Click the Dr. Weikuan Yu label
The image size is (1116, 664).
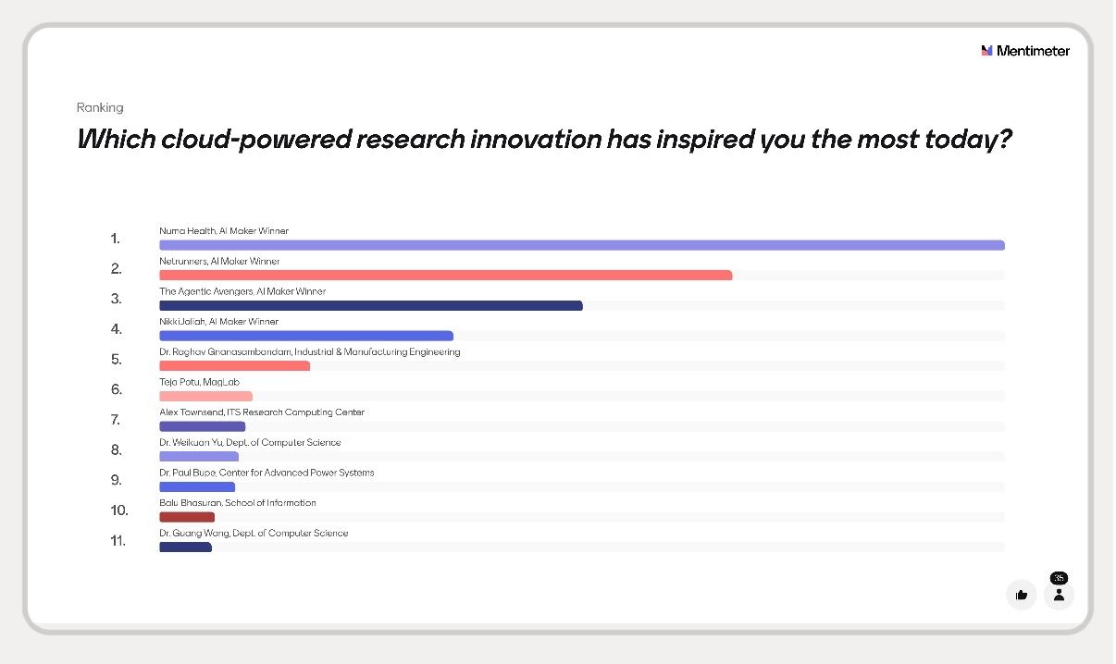250,442
